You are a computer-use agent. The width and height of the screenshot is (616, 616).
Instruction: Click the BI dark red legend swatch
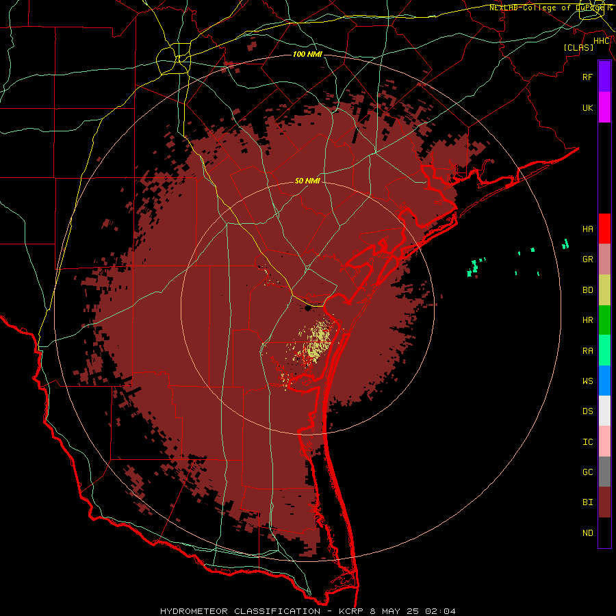point(604,502)
